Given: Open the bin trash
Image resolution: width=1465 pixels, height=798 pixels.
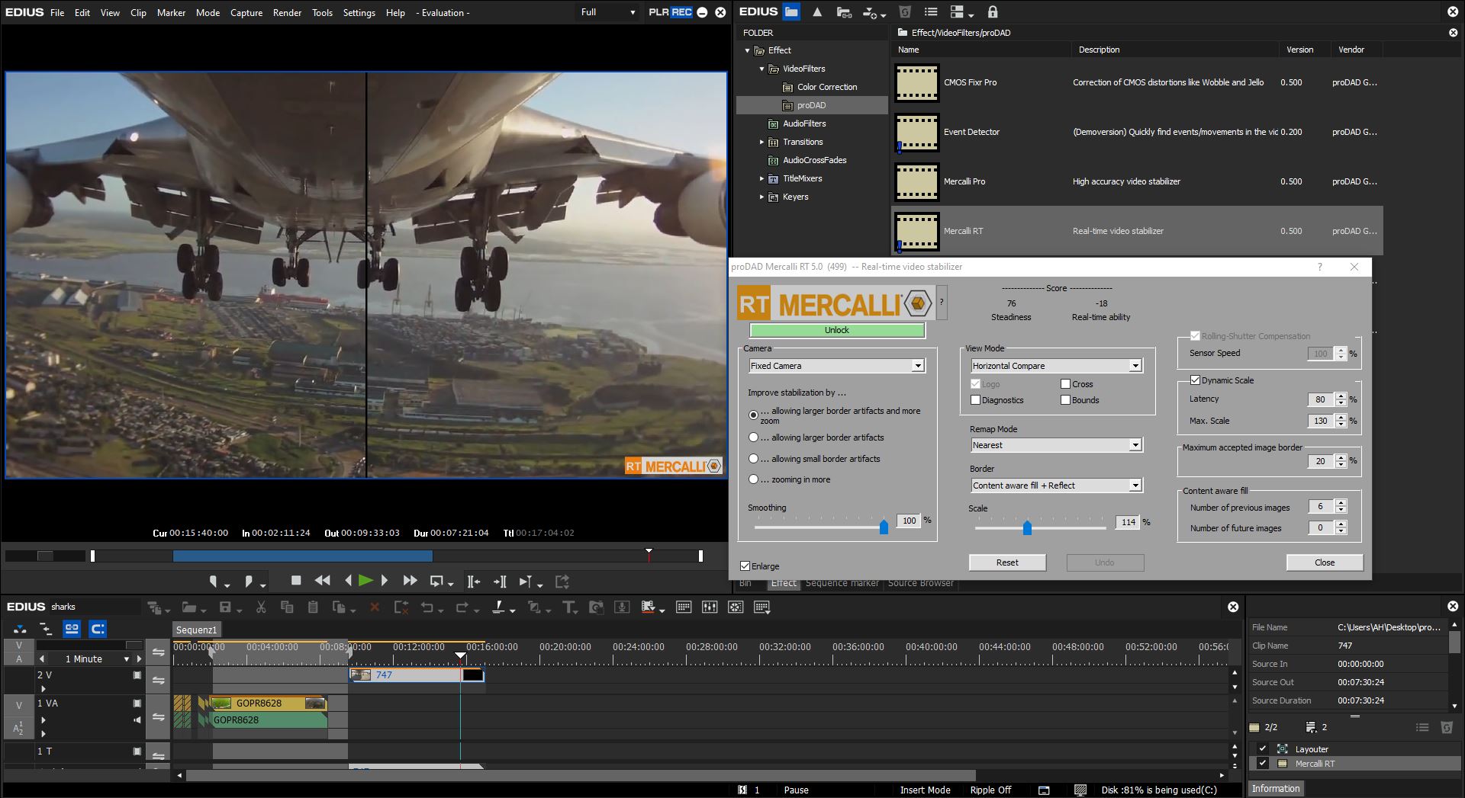Looking at the screenshot, I should point(905,12).
